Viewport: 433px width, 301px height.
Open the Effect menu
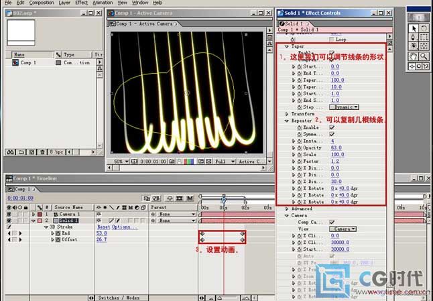pyautogui.click(x=82, y=3)
